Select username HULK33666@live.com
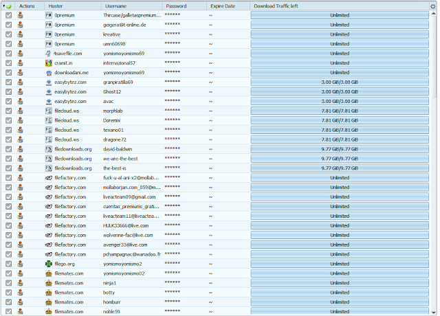Image resolution: width=440 pixels, height=316 pixels. pyautogui.click(x=126, y=225)
